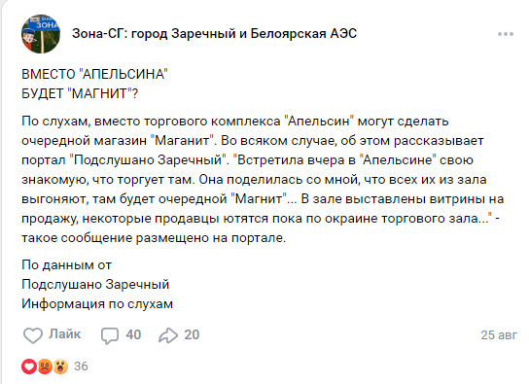Click the red heart reaction emoji
The width and height of the screenshot is (529, 384).
(29, 367)
